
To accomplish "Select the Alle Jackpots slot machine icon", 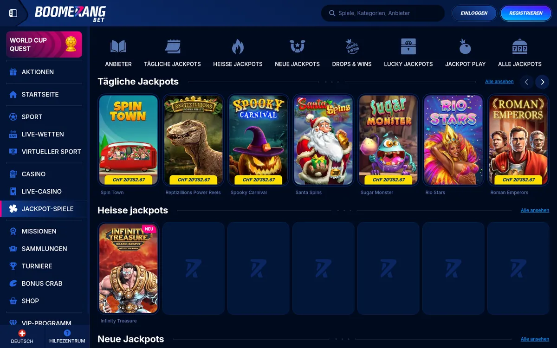I will [x=520, y=46].
